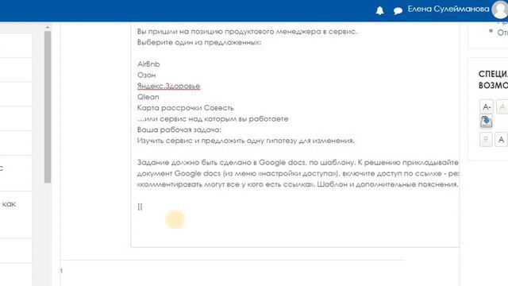508x286 pixels.
Task: Click the AirBnb text line
Action: click(x=148, y=64)
